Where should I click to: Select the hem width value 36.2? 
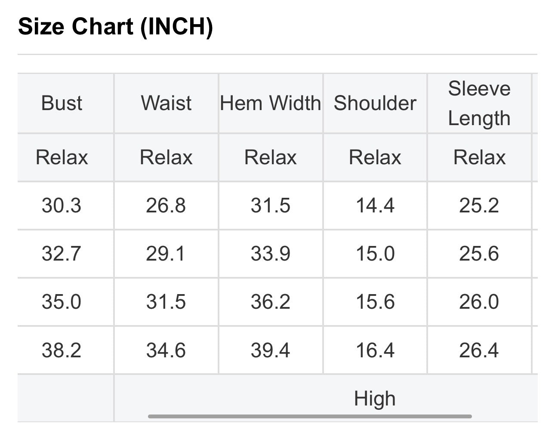(x=271, y=302)
